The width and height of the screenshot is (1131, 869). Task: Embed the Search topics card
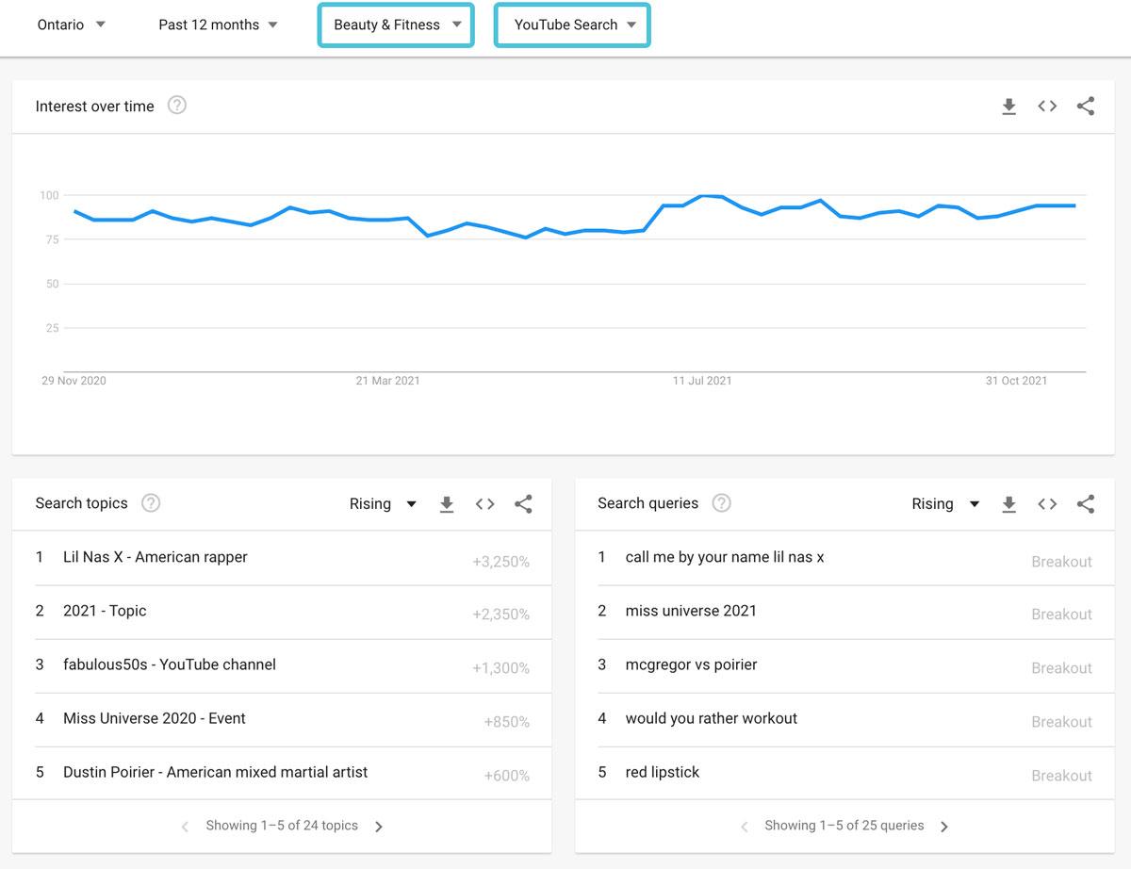(485, 504)
